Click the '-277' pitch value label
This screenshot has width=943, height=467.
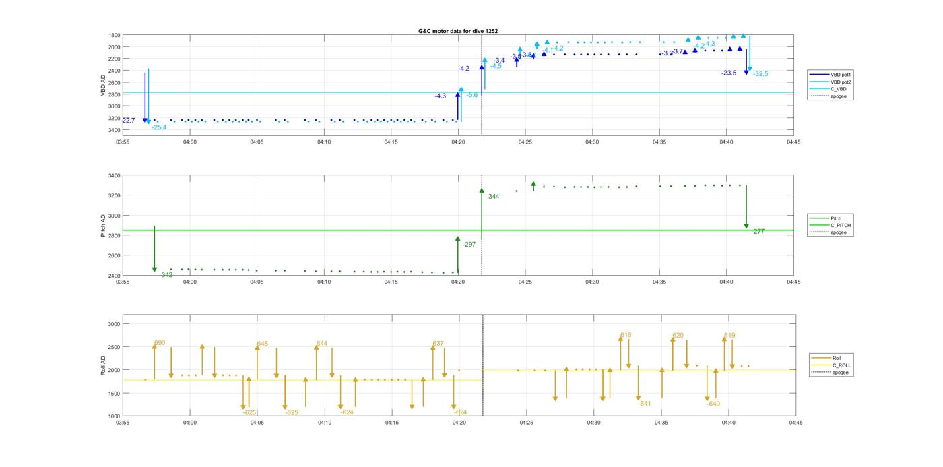pyautogui.click(x=758, y=231)
